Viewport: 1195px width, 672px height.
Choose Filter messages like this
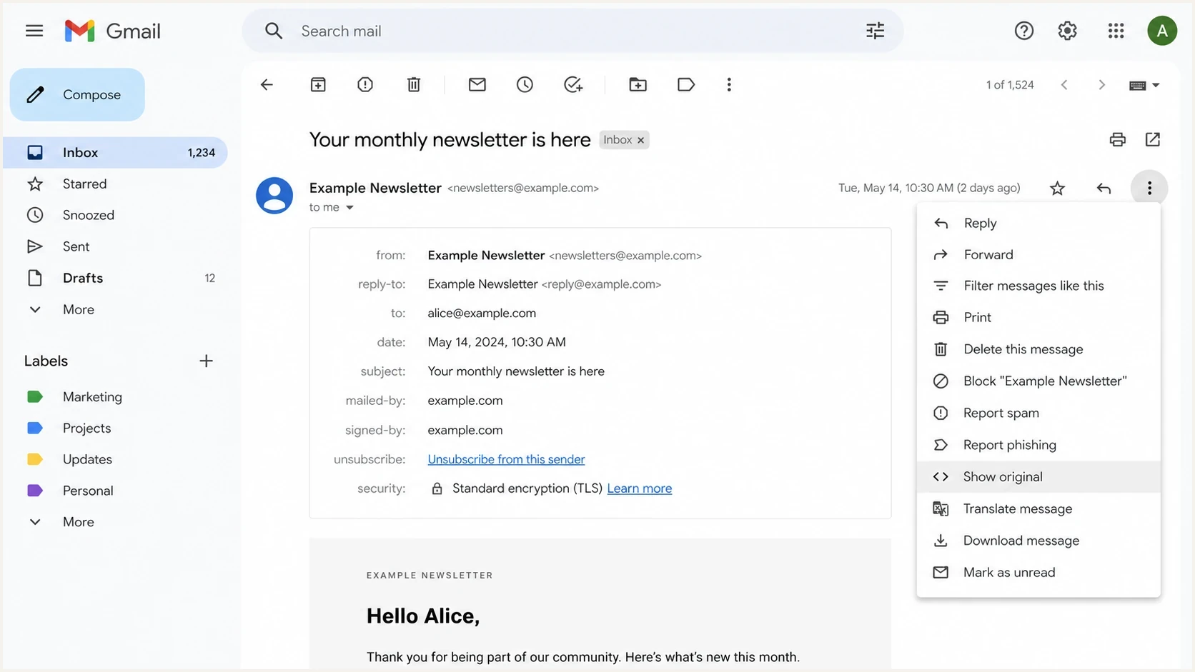(1038, 286)
